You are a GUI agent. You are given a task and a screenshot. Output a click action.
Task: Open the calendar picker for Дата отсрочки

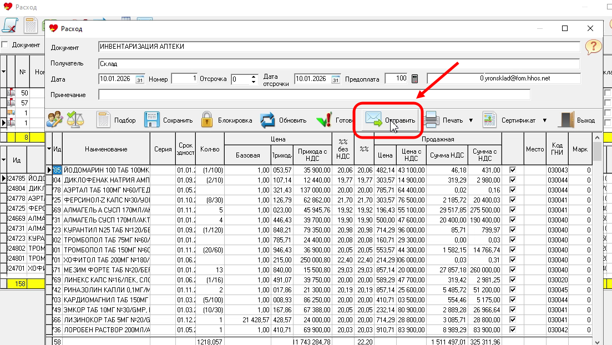click(335, 79)
